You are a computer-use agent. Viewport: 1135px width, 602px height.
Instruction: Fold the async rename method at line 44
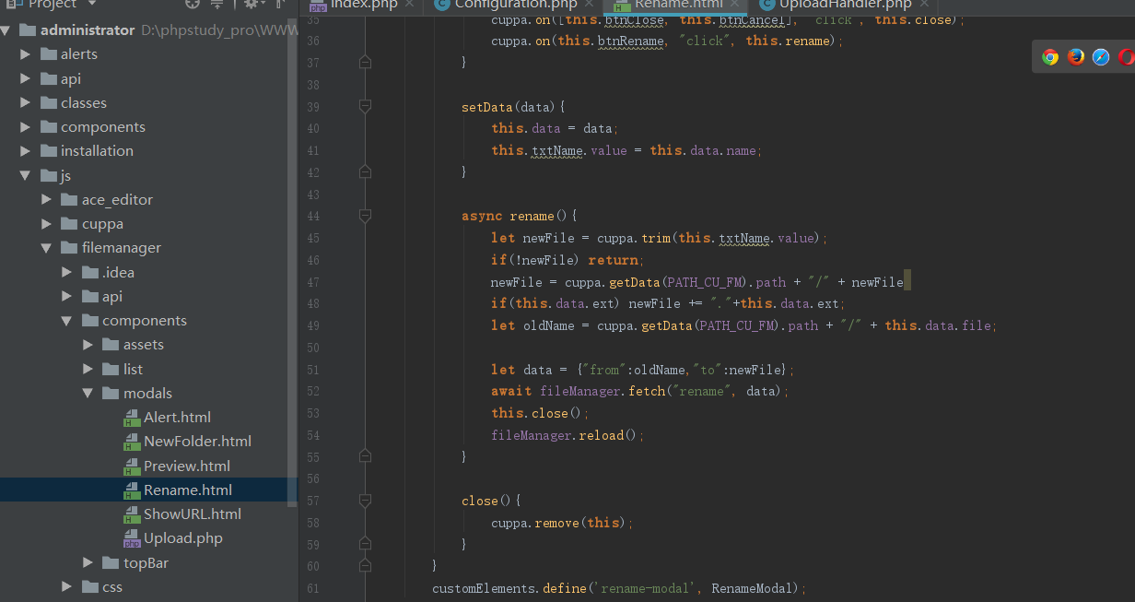coord(365,216)
